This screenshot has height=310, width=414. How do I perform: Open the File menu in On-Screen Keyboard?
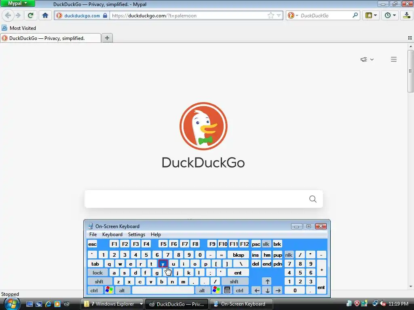[x=93, y=235]
